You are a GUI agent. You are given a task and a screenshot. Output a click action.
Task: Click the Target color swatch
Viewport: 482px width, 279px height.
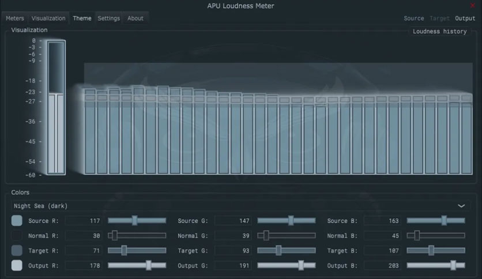(x=17, y=250)
